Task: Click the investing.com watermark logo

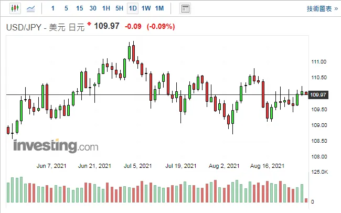Action: [56, 145]
